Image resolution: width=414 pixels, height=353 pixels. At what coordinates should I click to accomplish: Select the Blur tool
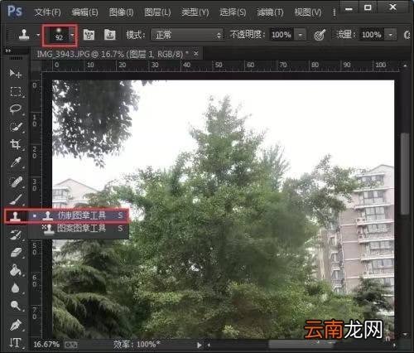15,288
